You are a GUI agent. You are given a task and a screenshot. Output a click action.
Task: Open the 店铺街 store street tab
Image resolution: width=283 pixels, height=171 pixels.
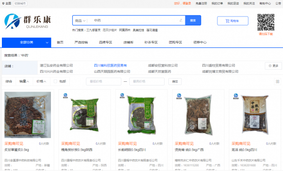[x=128, y=42]
